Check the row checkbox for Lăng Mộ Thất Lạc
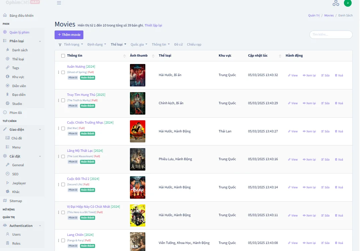This screenshot has height=251, width=360. [63, 156]
